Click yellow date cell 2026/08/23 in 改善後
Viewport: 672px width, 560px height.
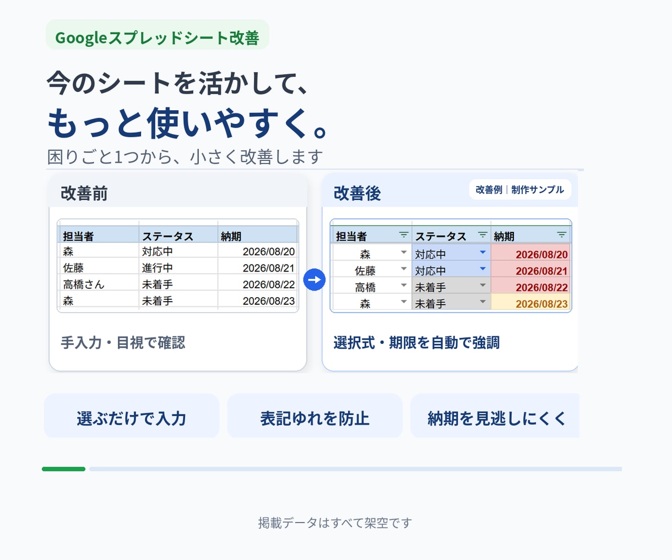530,303
